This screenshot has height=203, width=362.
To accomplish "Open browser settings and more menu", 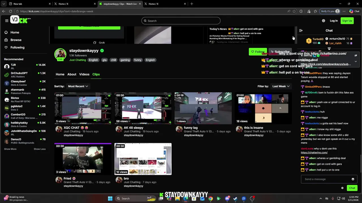I will [x=344, y=11].
